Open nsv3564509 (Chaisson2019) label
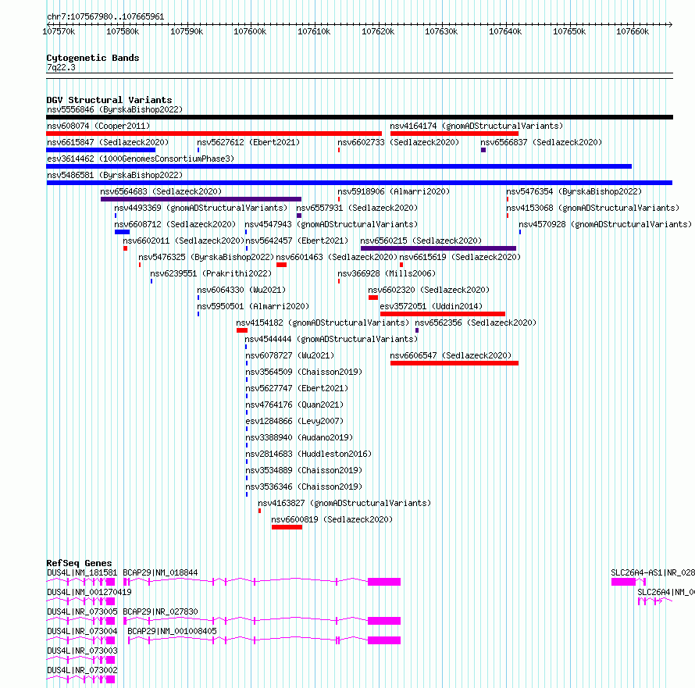The image size is (695, 688). tap(304, 372)
